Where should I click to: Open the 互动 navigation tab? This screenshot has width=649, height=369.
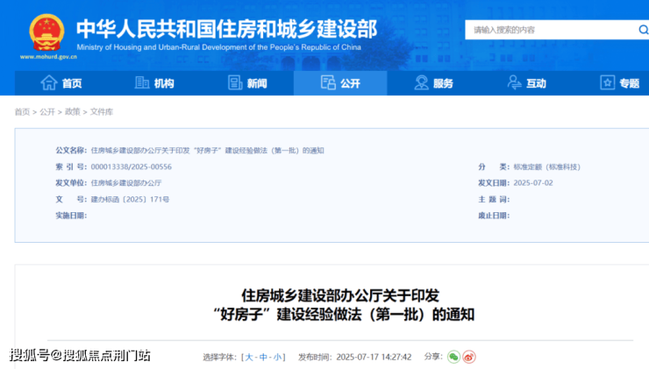(526, 83)
